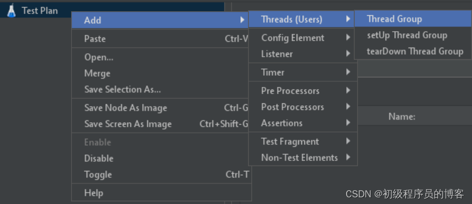Expand the Assertions submenu
The height and width of the screenshot is (204, 472).
pyautogui.click(x=303, y=123)
